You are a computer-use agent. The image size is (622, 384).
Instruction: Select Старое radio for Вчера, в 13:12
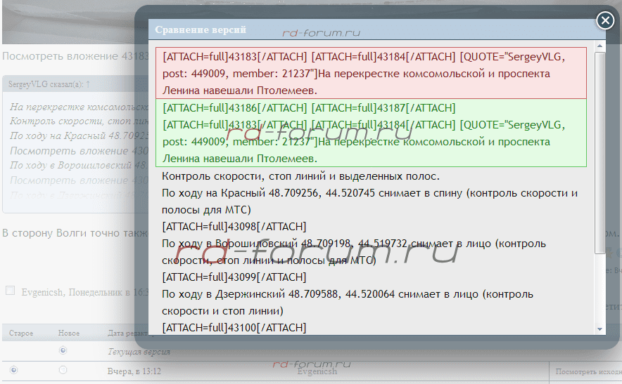pos(13,370)
